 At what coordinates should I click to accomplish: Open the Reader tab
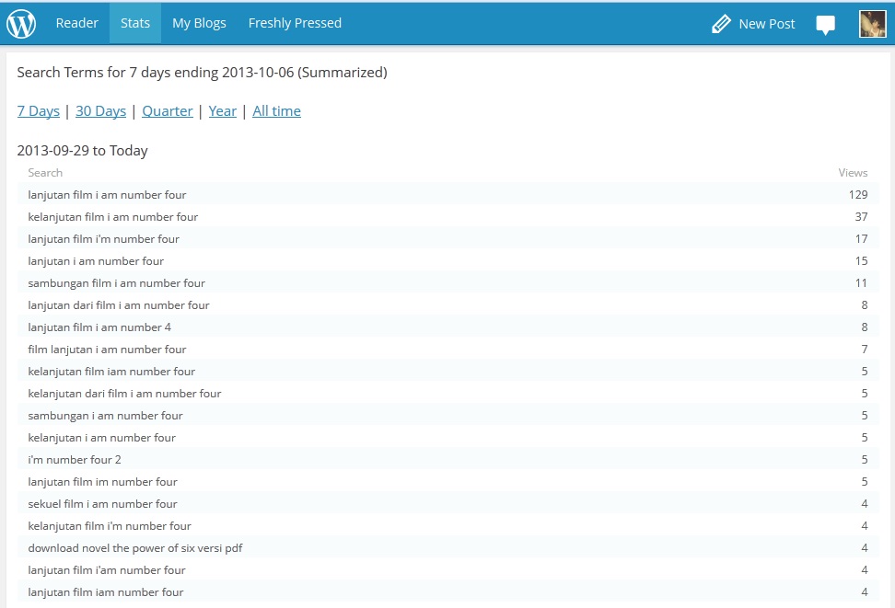click(x=76, y=23)
